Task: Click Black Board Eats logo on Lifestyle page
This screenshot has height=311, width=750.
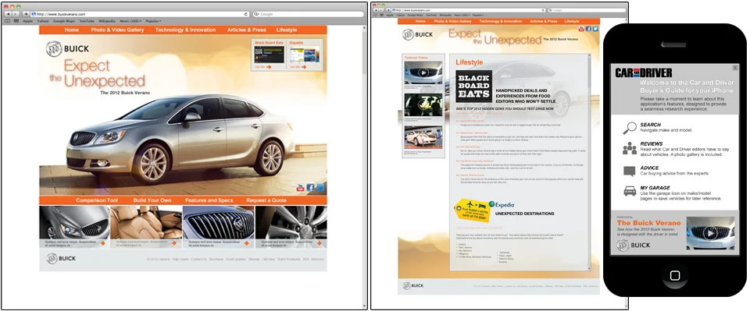Action: tap(473, 87)
